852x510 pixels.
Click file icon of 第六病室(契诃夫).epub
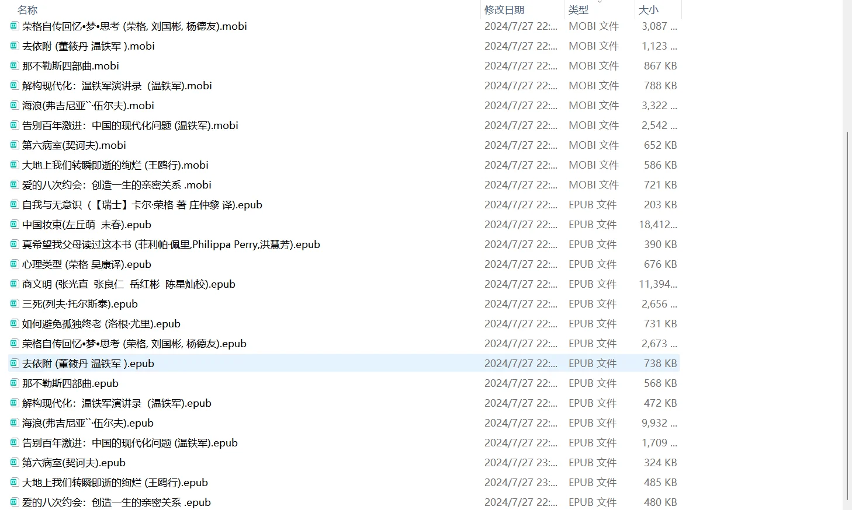pyautogui.click(x=15, y=463)
